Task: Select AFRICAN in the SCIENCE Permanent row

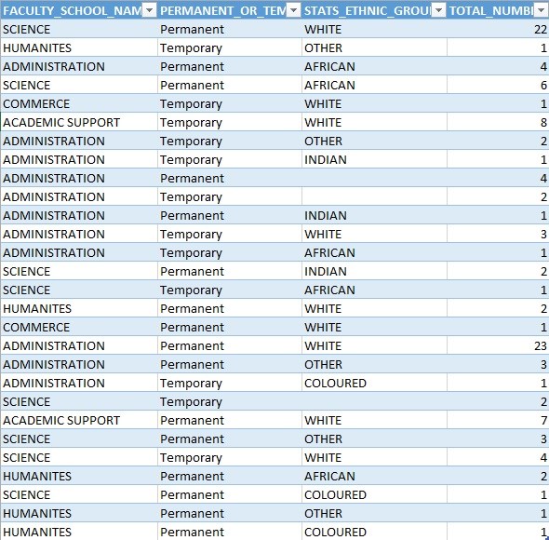Action: tap(329, 86)
